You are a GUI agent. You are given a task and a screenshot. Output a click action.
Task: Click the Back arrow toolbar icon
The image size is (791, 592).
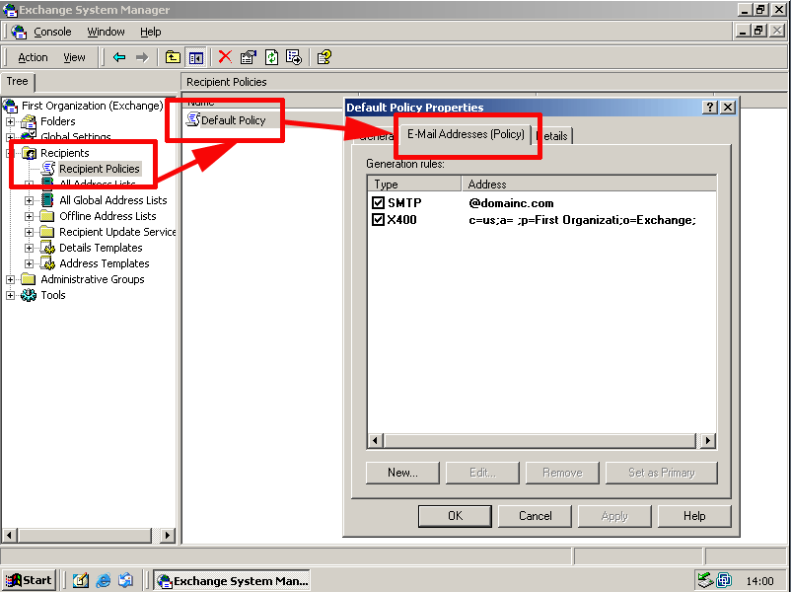tap(119, 57)
